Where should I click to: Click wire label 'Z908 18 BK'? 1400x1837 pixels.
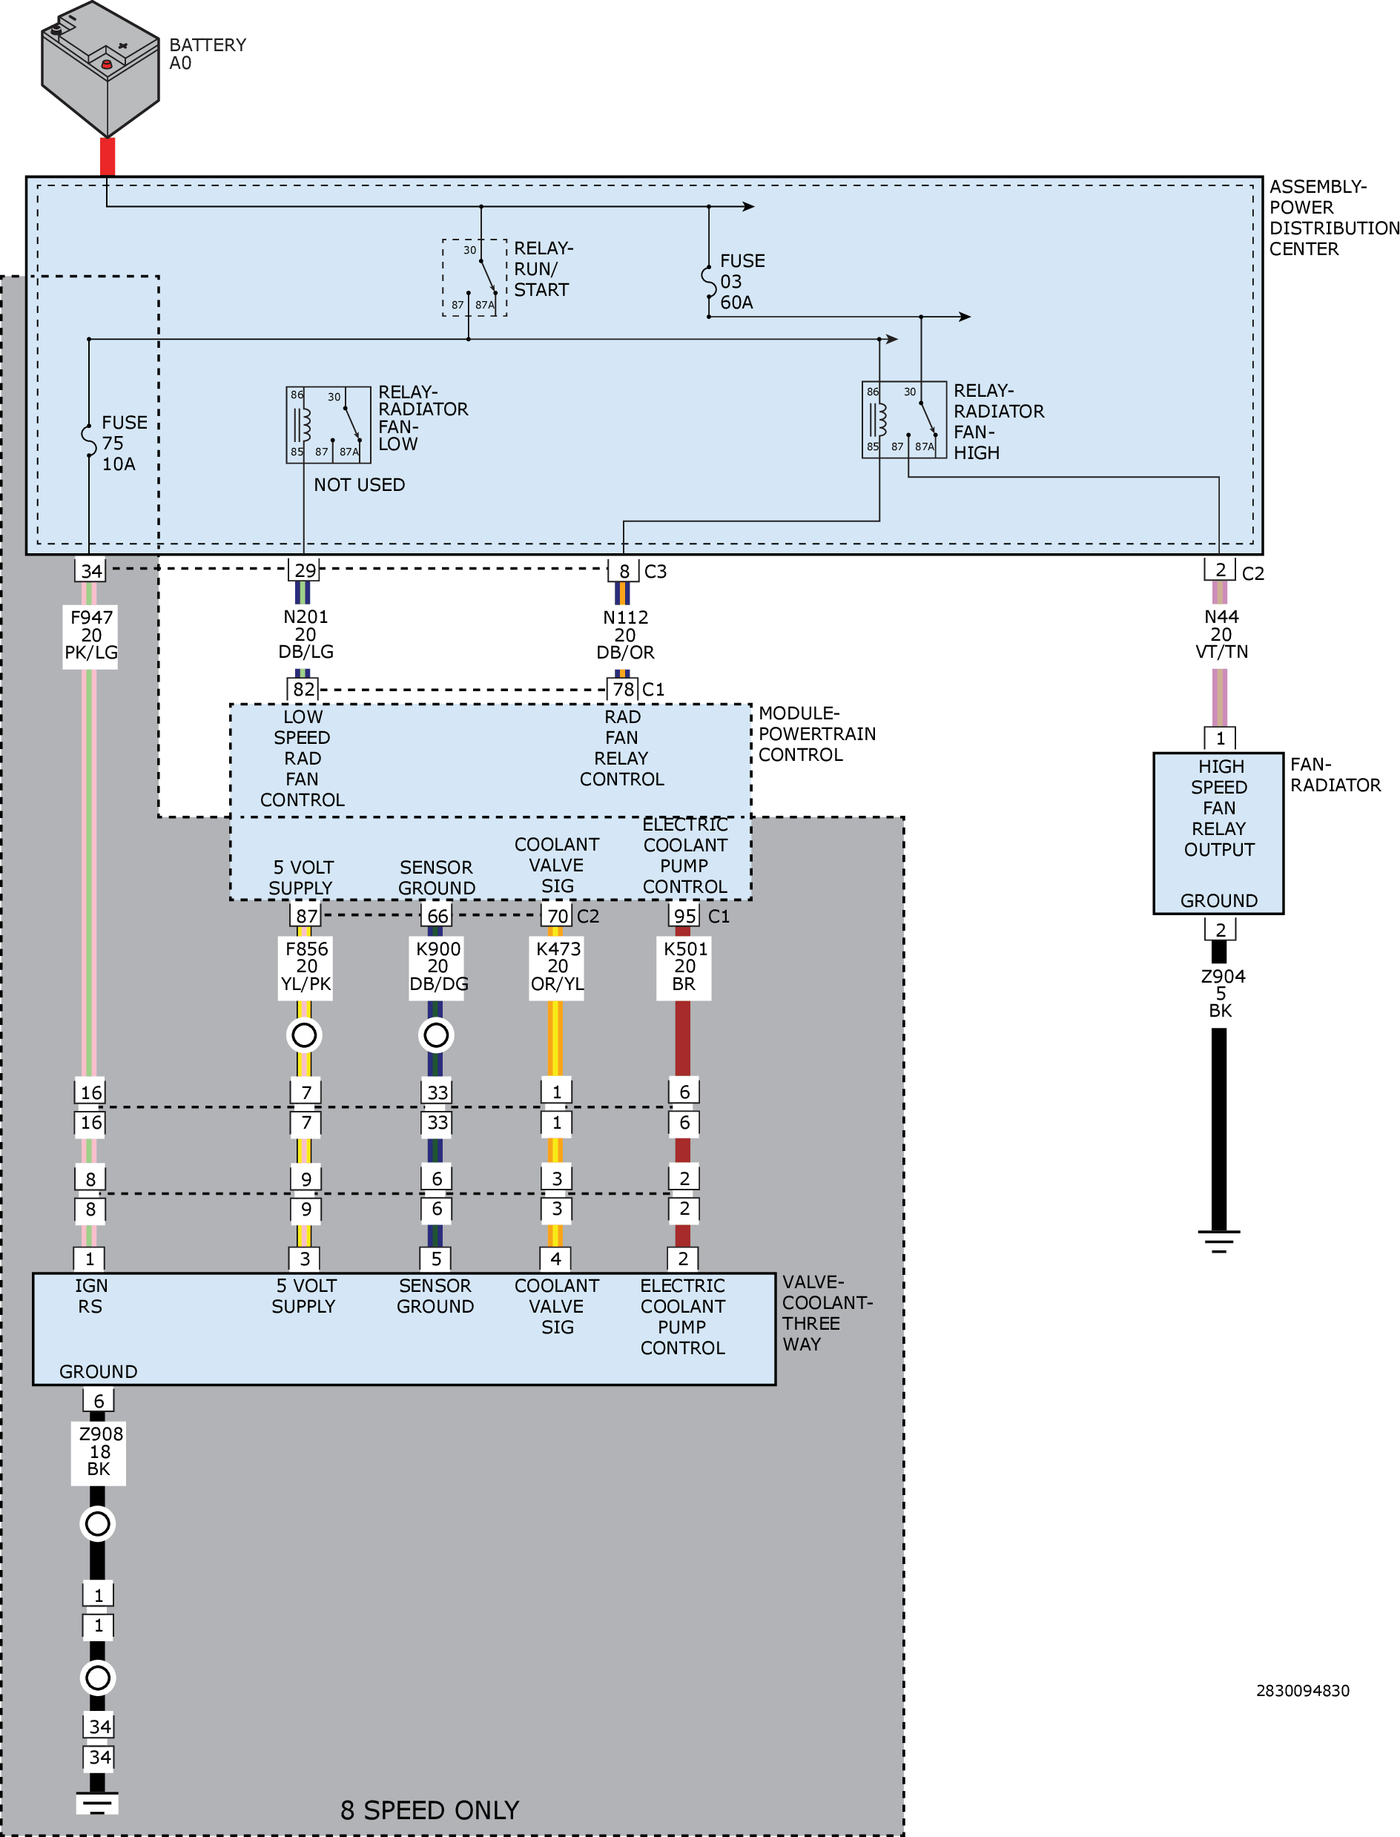click(100, 1451)
